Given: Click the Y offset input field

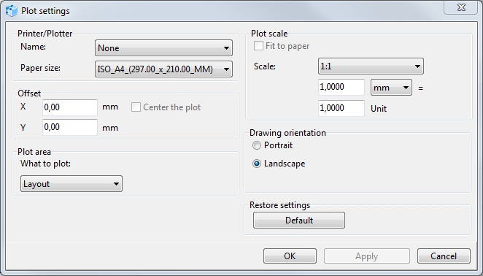Looking at the screenshot, I should (70, 127).
